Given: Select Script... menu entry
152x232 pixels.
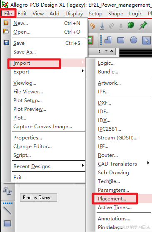Looking at the screenshot, I should (49, 155).
